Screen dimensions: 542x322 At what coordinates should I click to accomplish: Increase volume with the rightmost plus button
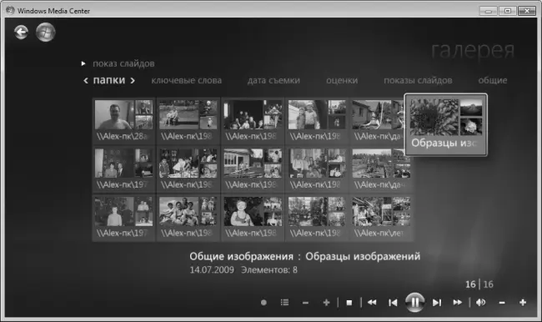point(523,303)
